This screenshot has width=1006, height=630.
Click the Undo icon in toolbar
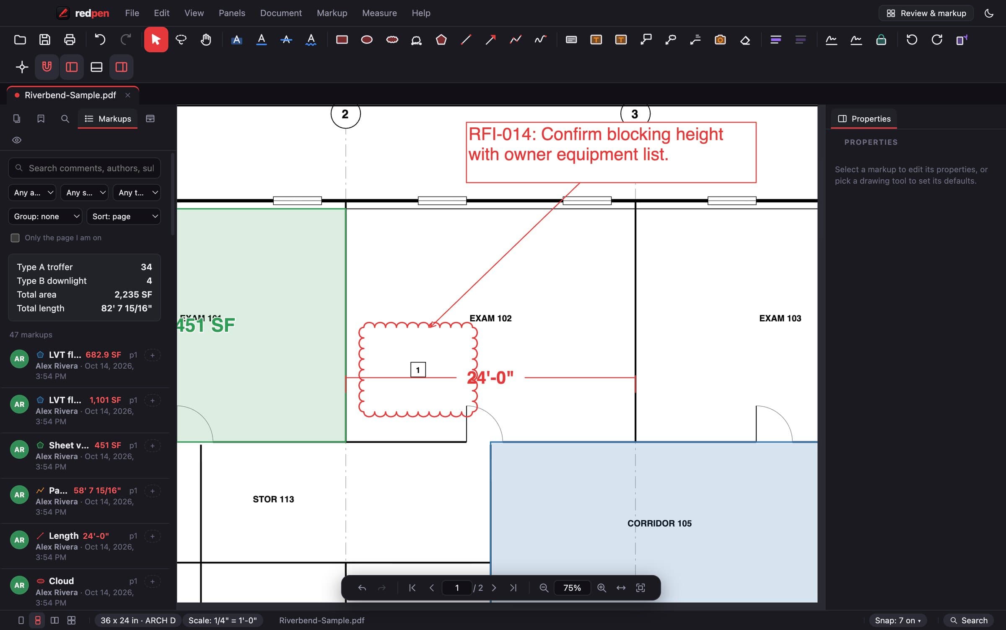pyautogui.click(x=100, y=40)
